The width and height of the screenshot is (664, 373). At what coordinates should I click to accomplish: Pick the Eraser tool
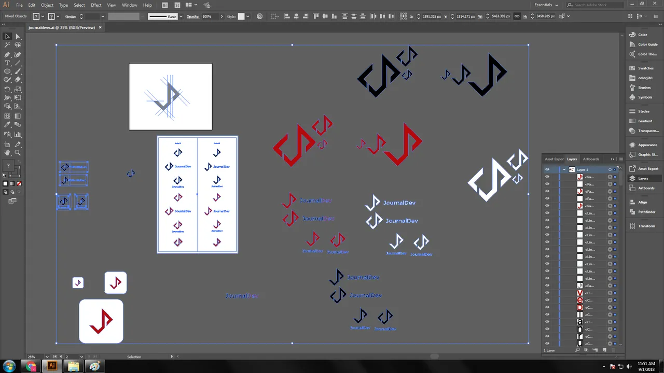pos(18,80)
